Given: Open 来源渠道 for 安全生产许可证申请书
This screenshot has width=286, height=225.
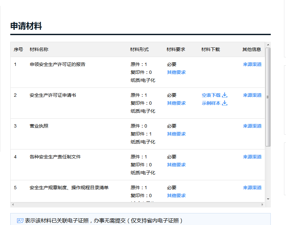Looking at the screenshot, I should [252, 95].
